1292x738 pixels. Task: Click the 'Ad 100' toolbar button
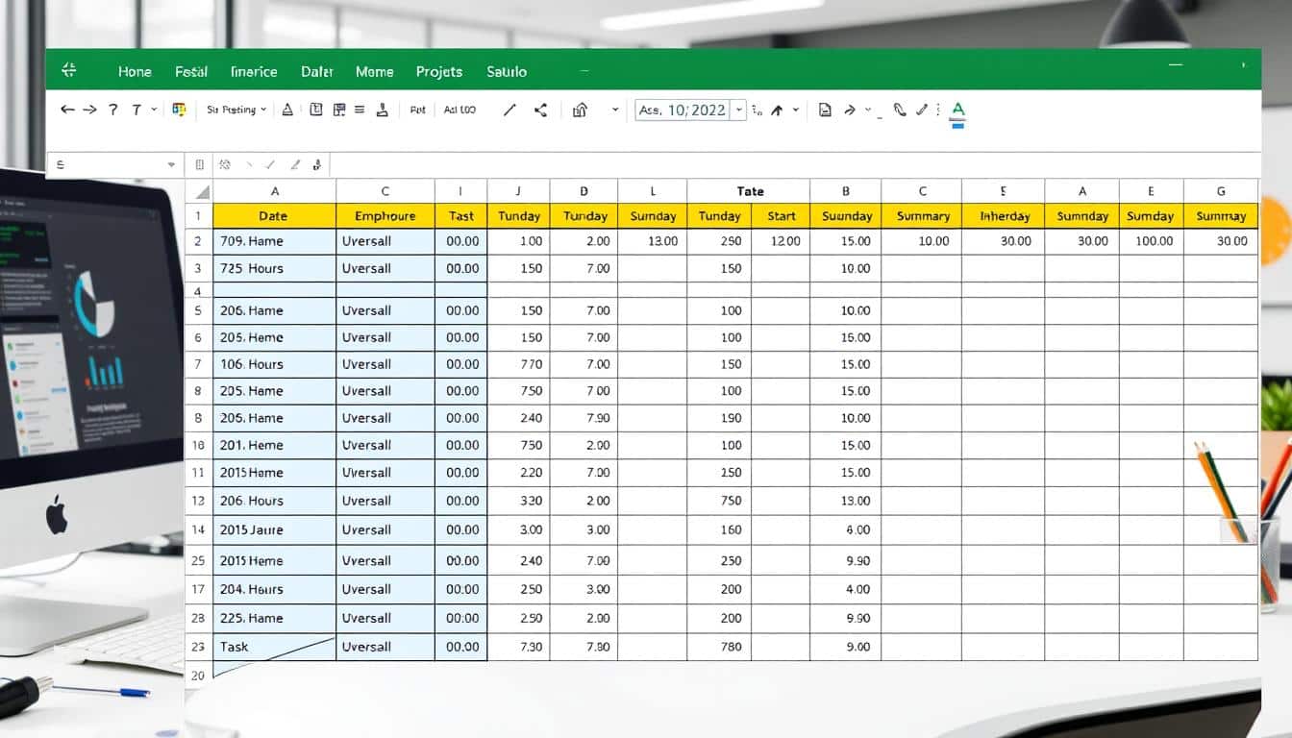pyautogui.click(x=460, y=110)
